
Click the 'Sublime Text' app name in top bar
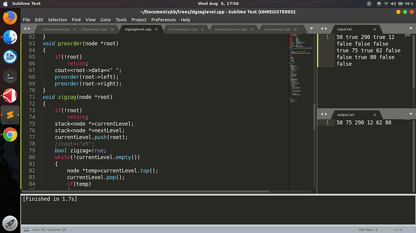click(27, 4)
